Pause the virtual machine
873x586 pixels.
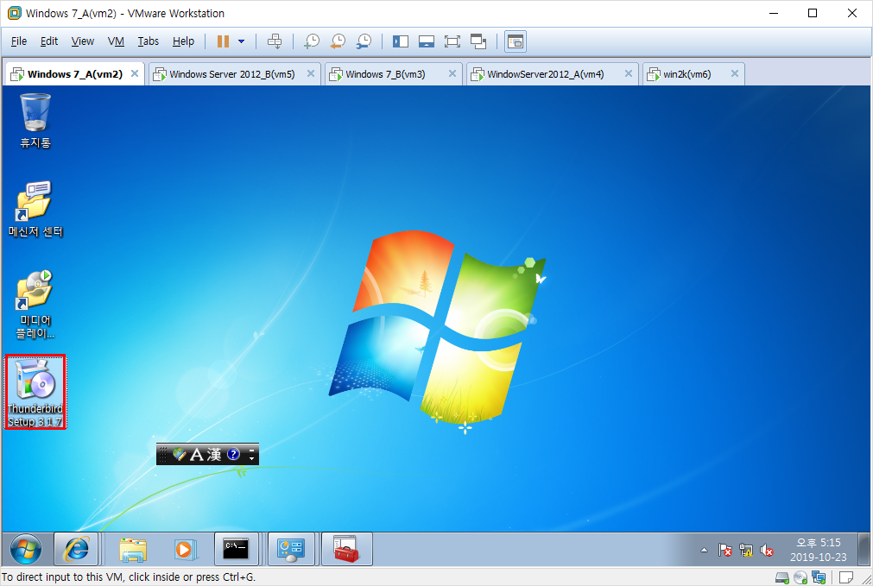tap(224, 41)
